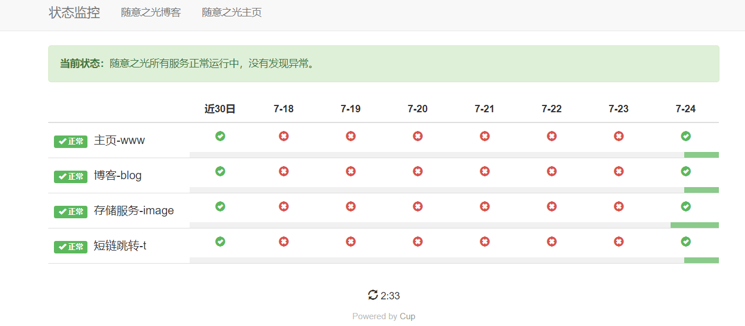
Task: Click 主页-www red error icon for 7-21
Action: click(484, 136)
